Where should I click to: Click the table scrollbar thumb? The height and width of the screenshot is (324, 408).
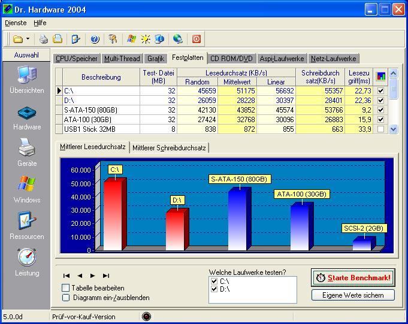click(x=393, y=89)
